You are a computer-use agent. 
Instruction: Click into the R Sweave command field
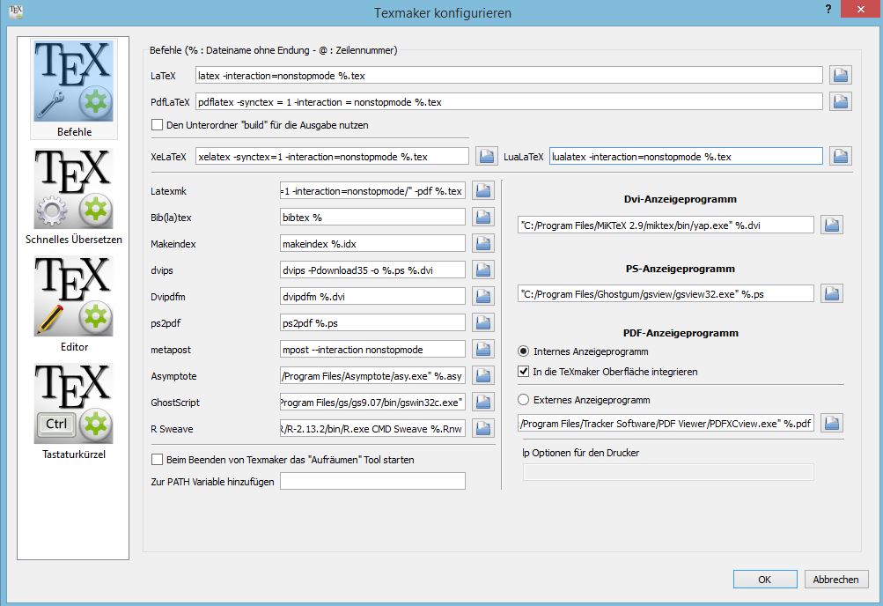[372, 429]
